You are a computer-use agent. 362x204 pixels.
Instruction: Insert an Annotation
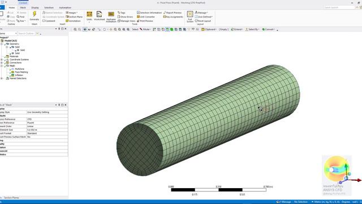[x=73, y=21]
